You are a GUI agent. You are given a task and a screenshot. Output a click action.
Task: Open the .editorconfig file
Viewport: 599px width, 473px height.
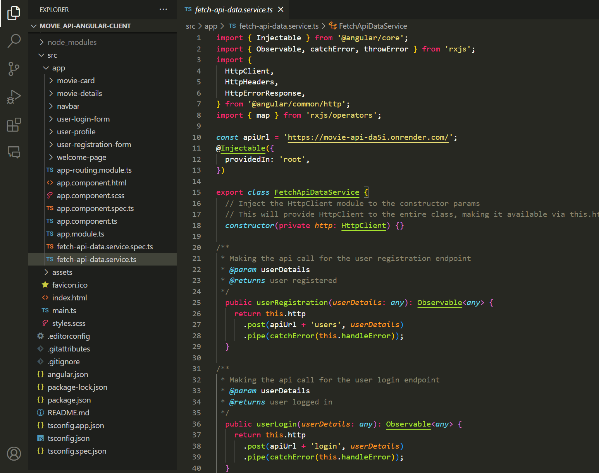pyautogui.click(x=102, y=336)
